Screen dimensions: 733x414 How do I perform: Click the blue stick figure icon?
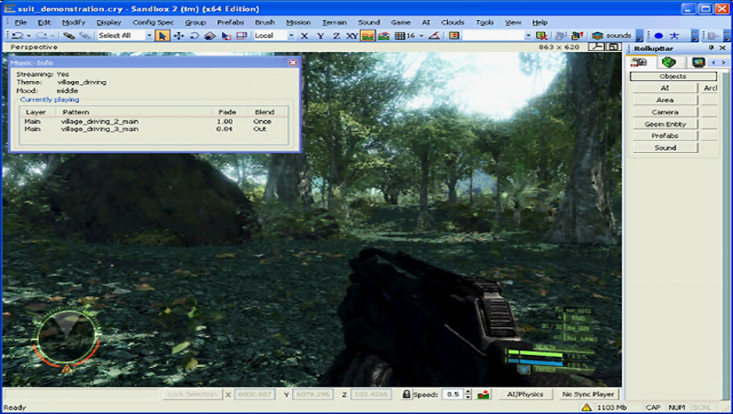tap(675, 36)
